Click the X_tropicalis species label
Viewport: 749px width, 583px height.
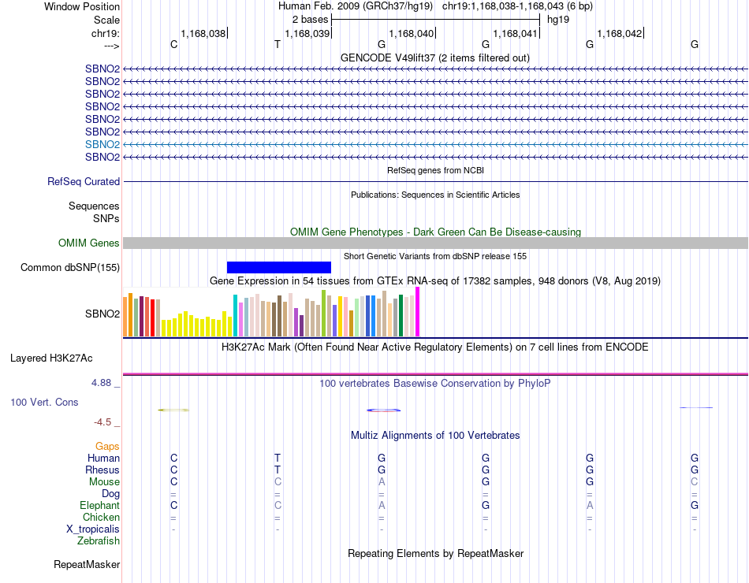[93, 529]
